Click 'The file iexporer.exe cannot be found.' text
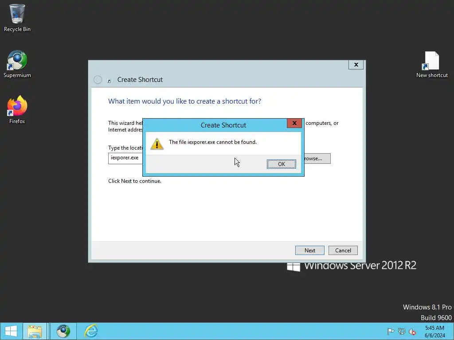Viewport: 454px width, 340px height. [213, 142]
